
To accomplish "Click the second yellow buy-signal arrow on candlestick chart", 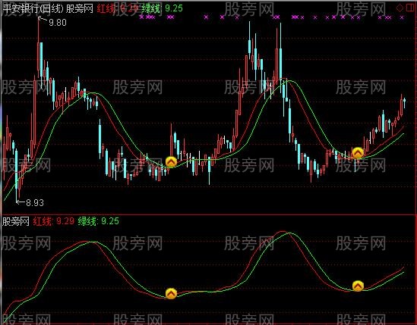I will (358, 153).
